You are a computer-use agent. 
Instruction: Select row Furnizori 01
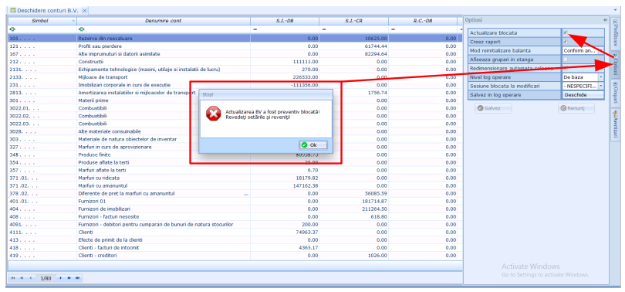click(235, 201)
